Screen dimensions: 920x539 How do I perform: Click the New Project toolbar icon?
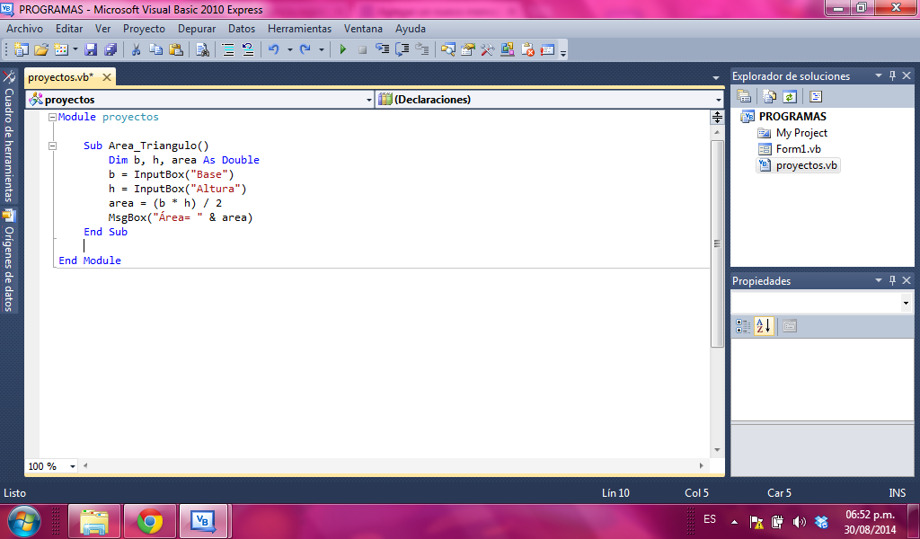coord(22,49)
